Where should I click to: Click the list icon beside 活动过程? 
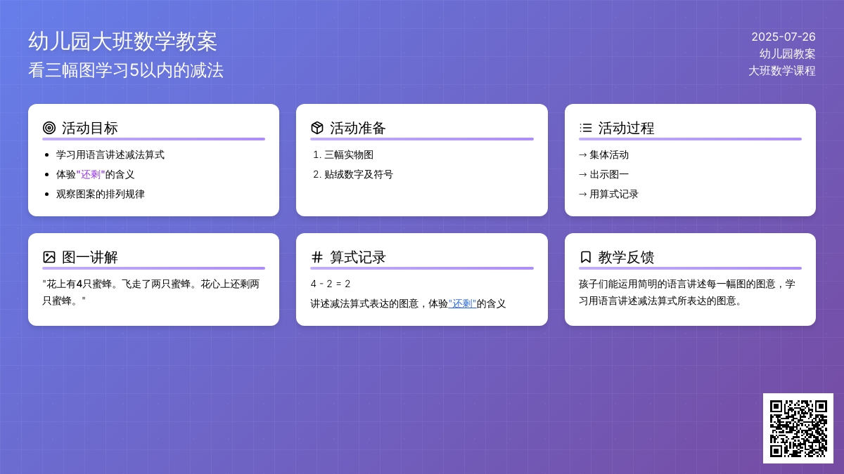(586, 128)
